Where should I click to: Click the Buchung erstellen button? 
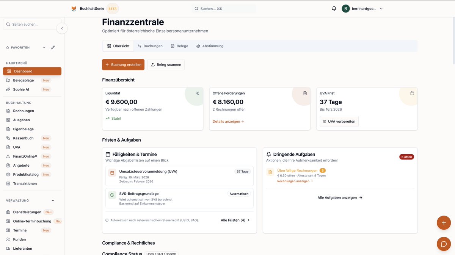(123, 64)
